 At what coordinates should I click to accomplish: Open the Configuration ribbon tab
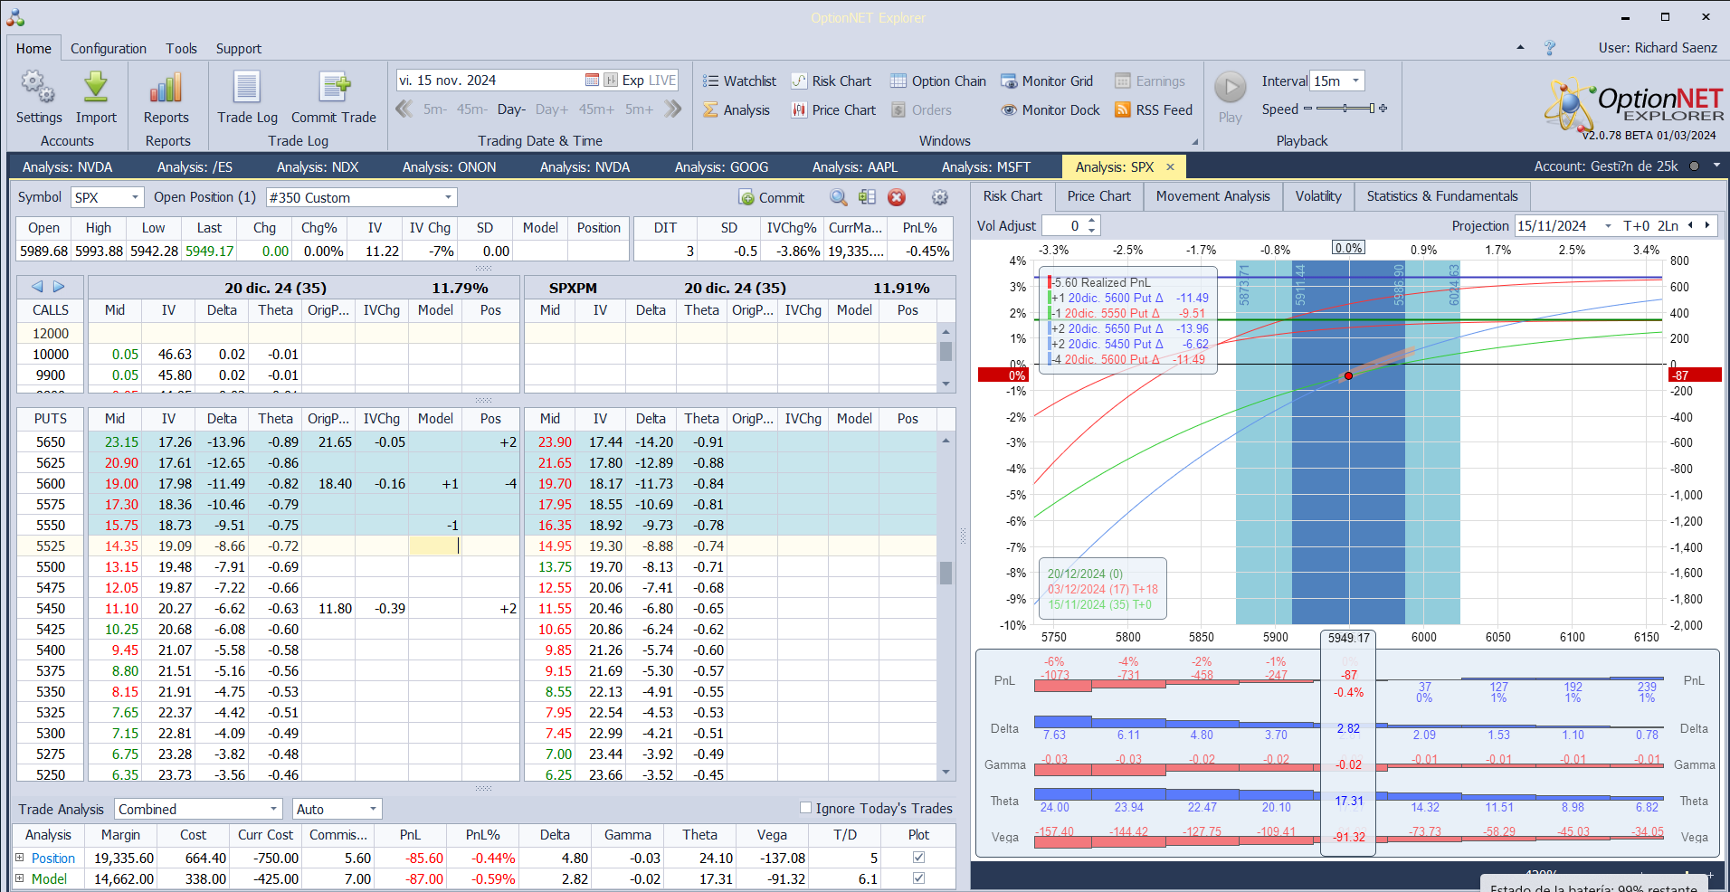tap(109, 49)
